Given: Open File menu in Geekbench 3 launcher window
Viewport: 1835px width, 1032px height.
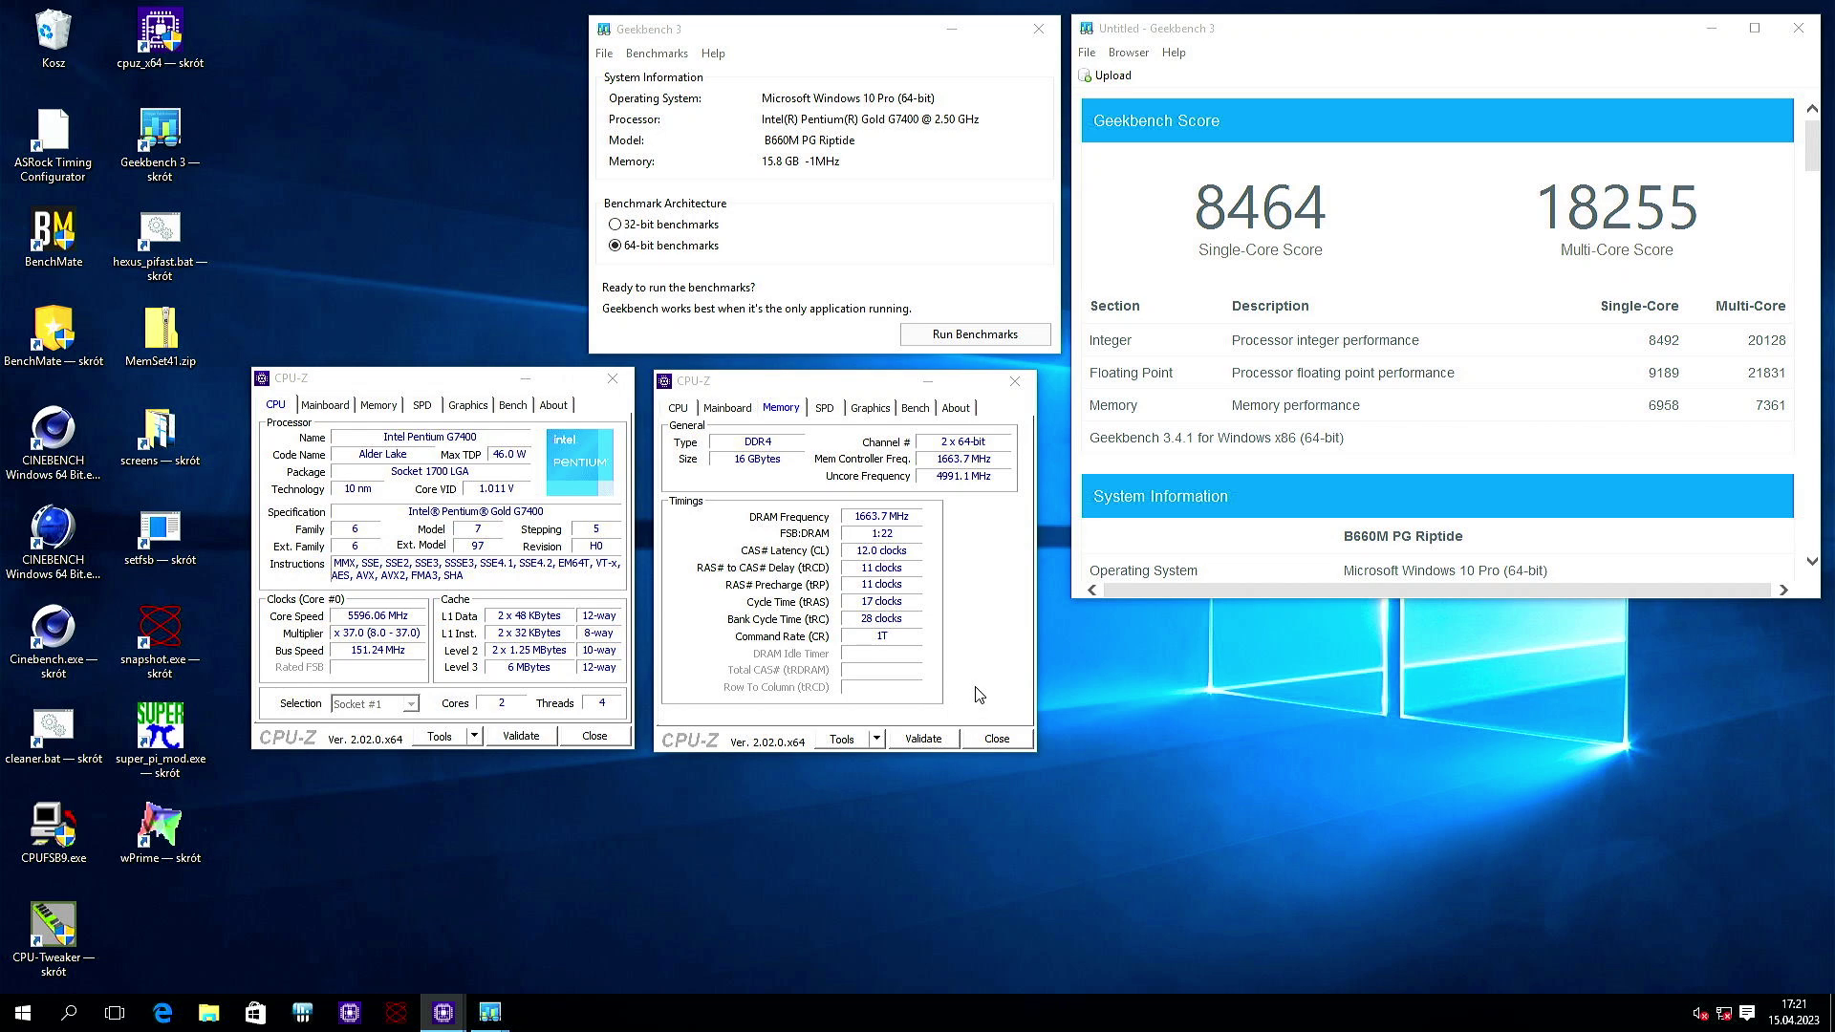Looking at the screenshot, I should click(x=604, y=54).
